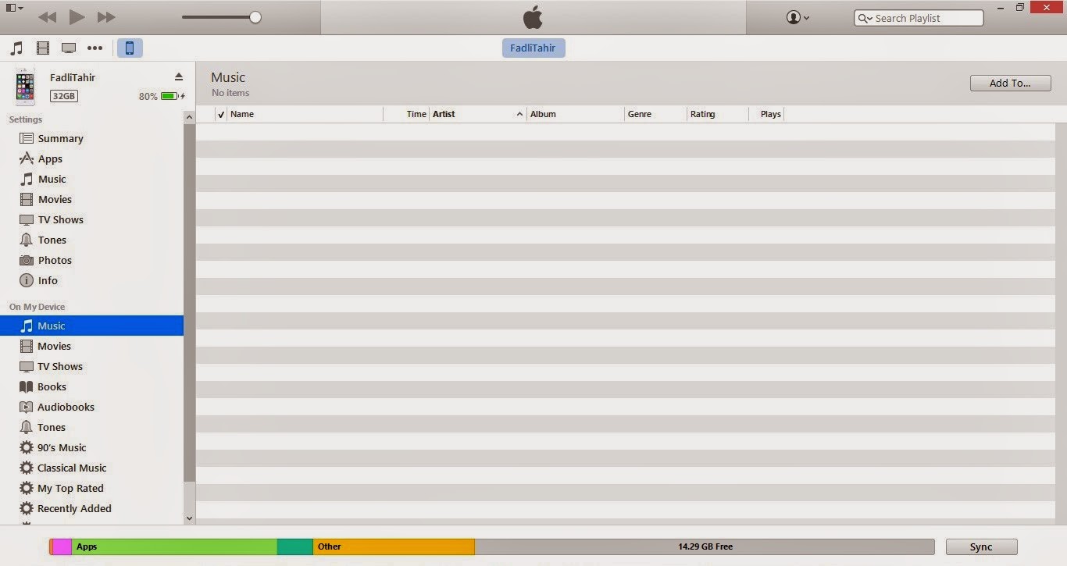Image resolution: width=1067 pixels, height=566 pixels.
Task: Minimize the iTunes window
Action: click(x=1001, y=7)
